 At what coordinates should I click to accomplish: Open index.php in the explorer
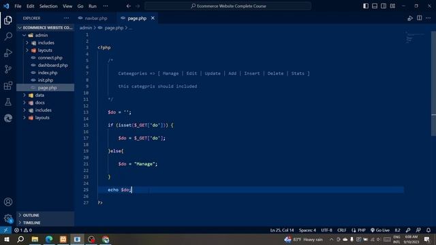[46, 73]
